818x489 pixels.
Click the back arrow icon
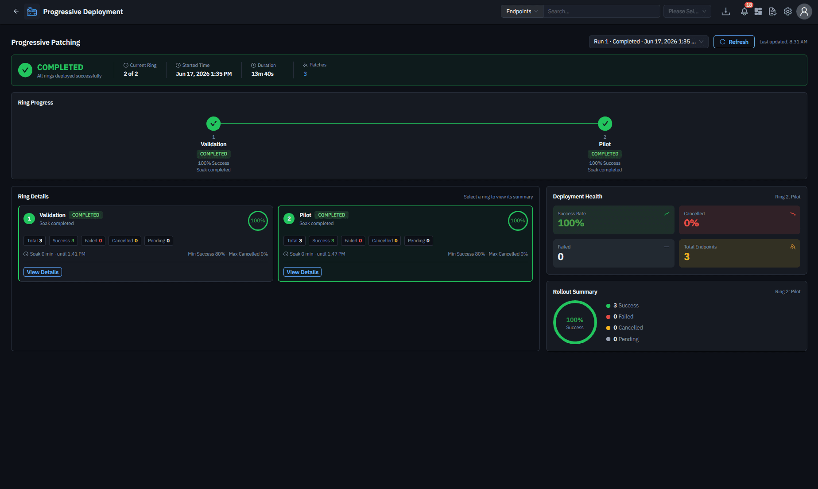click(16, 12)
